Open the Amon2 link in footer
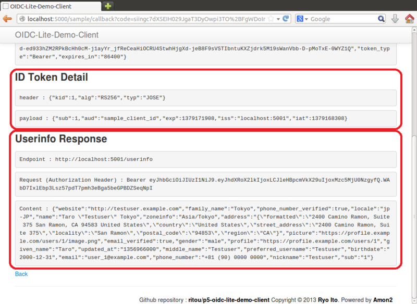The height and width of the screenshot is (304, 417). [383, 300]
